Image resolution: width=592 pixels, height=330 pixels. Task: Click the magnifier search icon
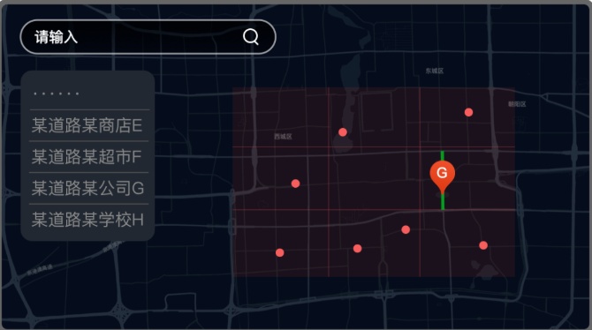click(251, 37)
